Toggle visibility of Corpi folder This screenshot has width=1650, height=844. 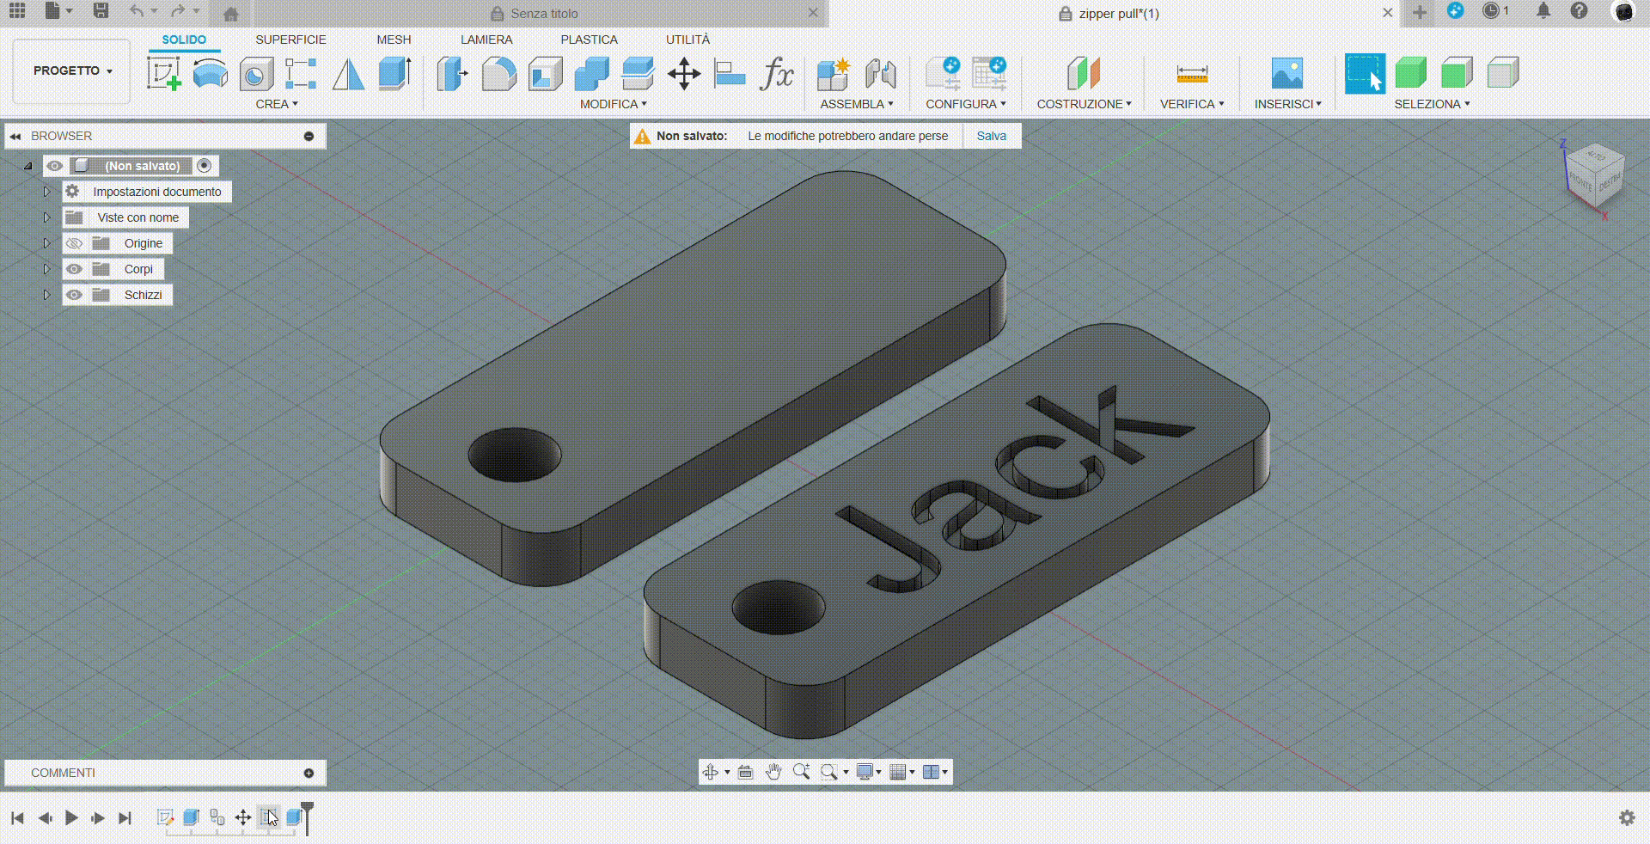[x=75, y=269]
